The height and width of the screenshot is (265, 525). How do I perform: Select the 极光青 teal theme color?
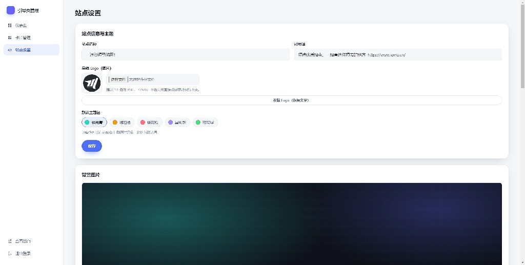[x=94, y=123]
